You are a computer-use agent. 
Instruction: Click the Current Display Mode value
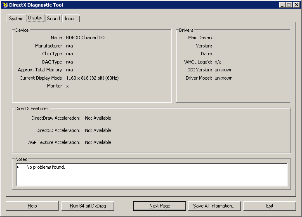(92, 78)
